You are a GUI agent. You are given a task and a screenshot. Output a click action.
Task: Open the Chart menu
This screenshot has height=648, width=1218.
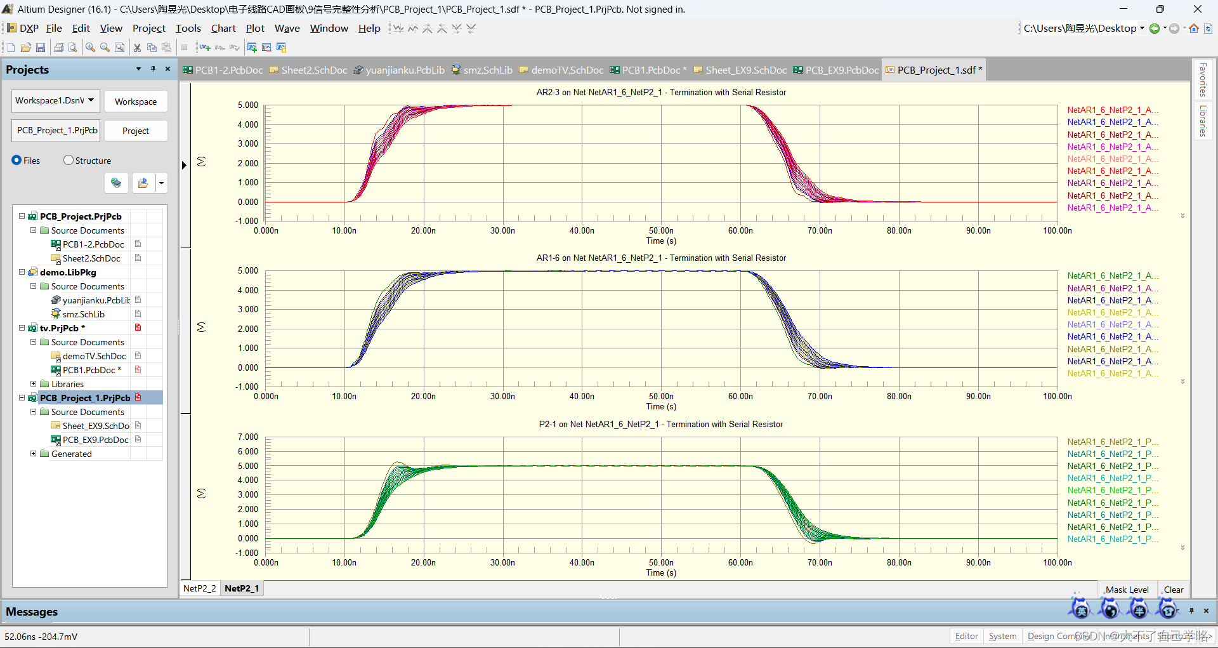223,28
